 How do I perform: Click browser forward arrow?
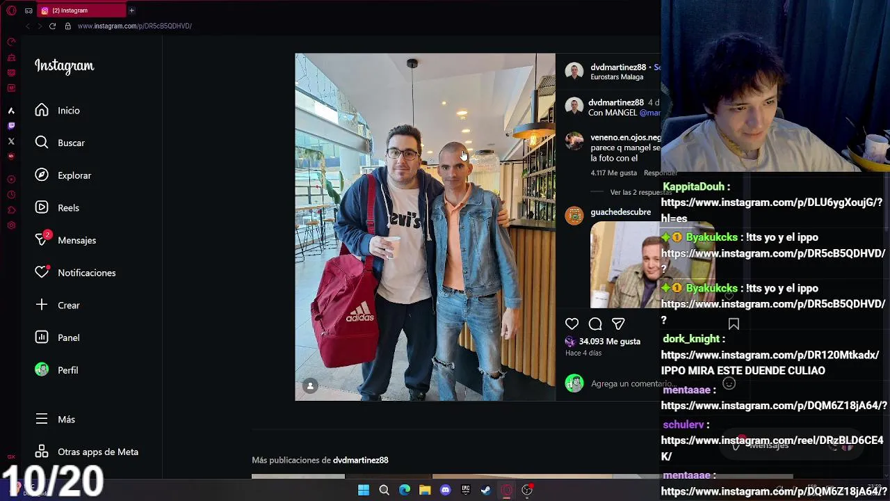pos(40,26)
